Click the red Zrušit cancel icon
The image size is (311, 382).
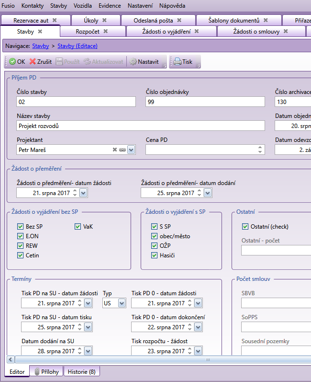tap(33, 62)
